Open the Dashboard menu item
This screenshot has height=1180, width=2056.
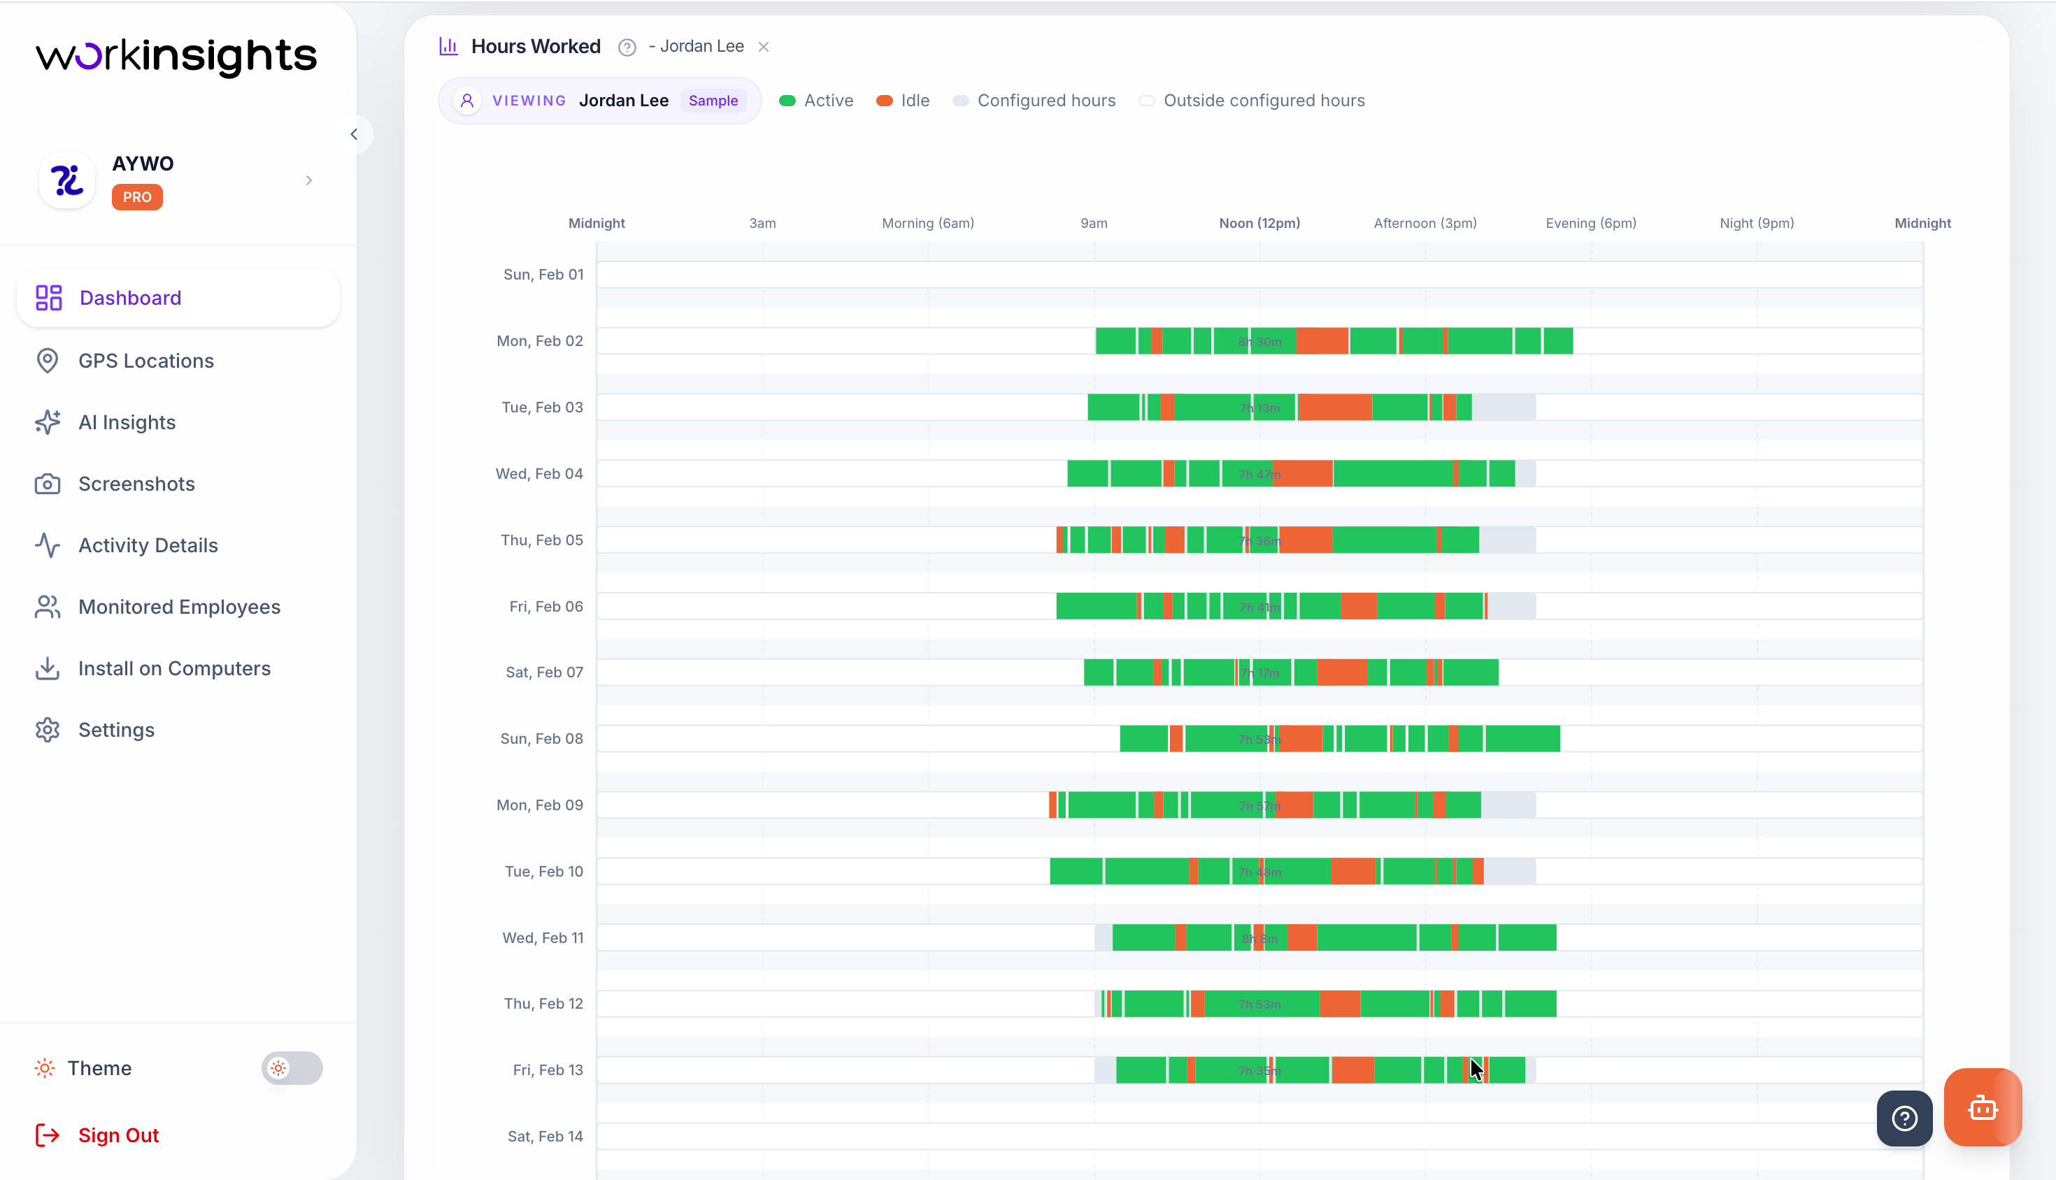[x=178, y=297]
